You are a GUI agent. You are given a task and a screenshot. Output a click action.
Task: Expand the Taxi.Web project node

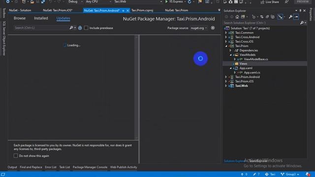(x=226, y=86)
